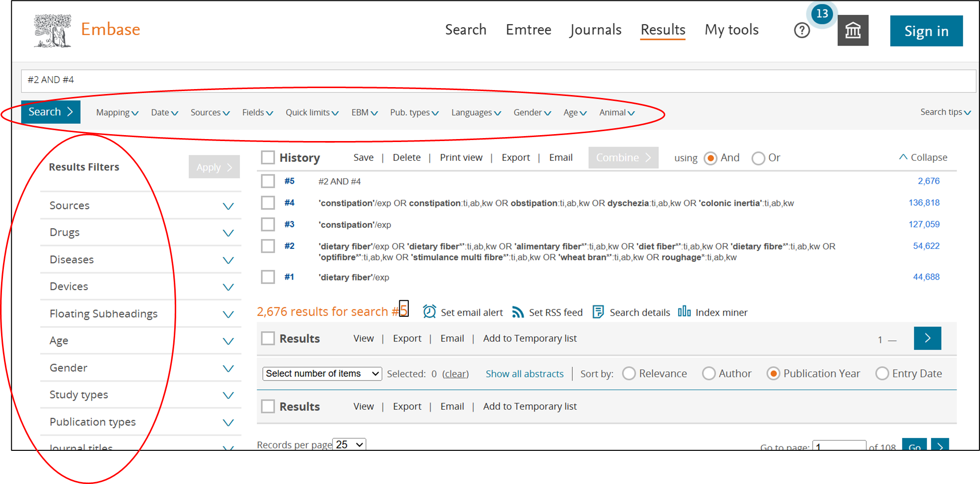Click the Set email alert clock icon
The height and width of the screenshot is (484, 980).
click(x=429, y=312)
